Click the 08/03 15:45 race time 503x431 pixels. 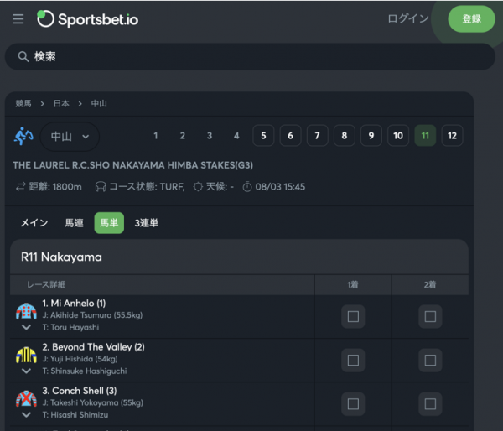[280, 187]
